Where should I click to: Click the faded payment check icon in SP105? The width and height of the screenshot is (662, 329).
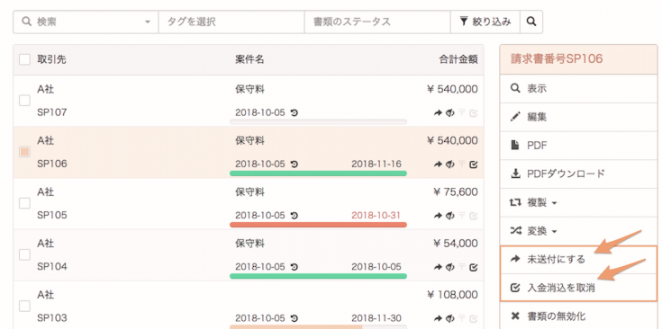pos(473,216)
